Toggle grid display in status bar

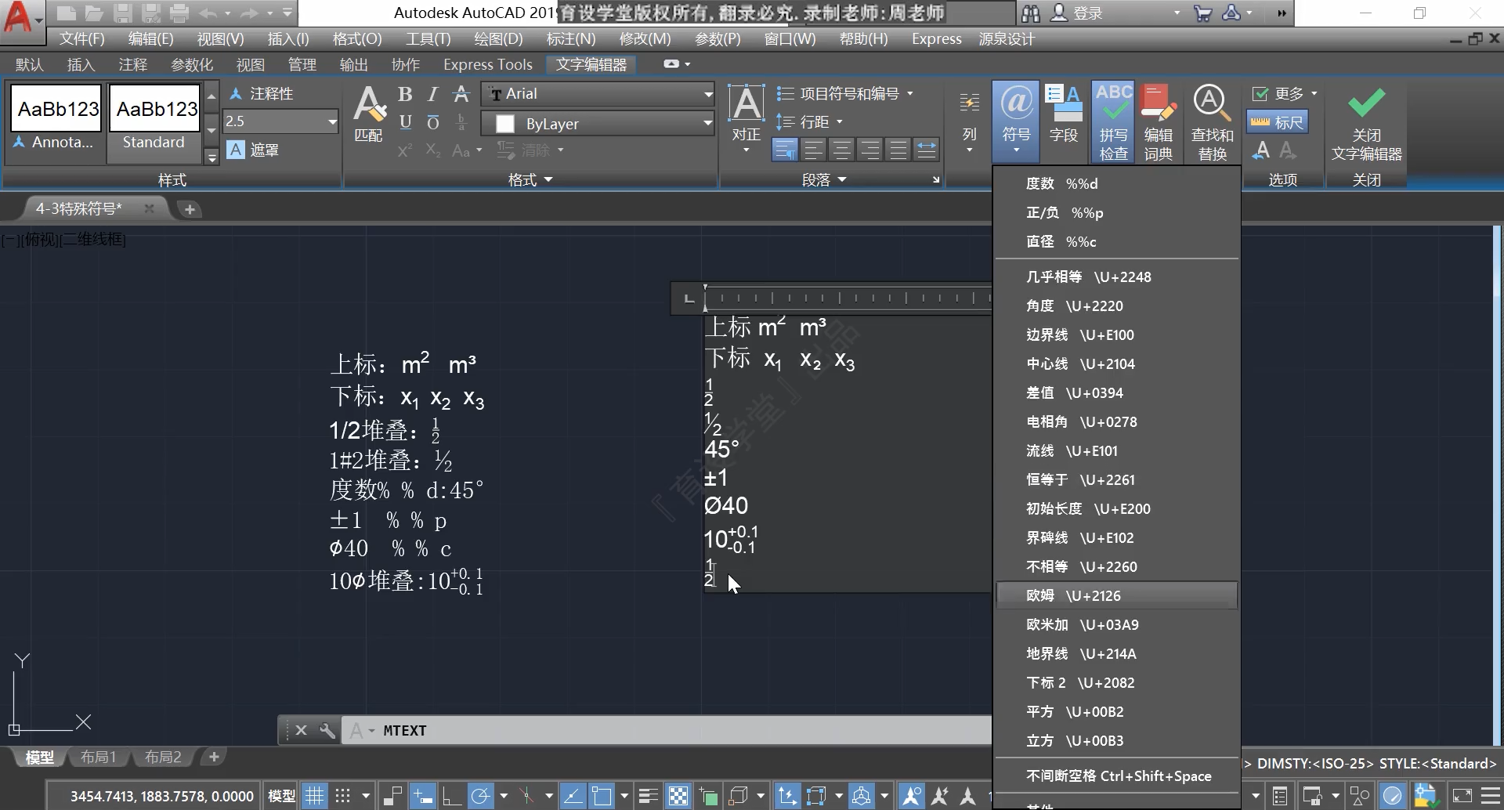(314, 796)
